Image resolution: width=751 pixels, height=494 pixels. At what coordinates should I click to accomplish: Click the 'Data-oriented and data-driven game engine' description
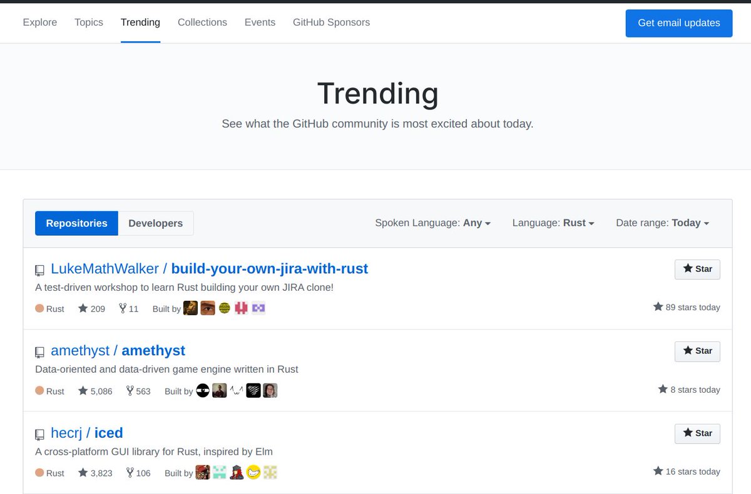click(166, 370)
